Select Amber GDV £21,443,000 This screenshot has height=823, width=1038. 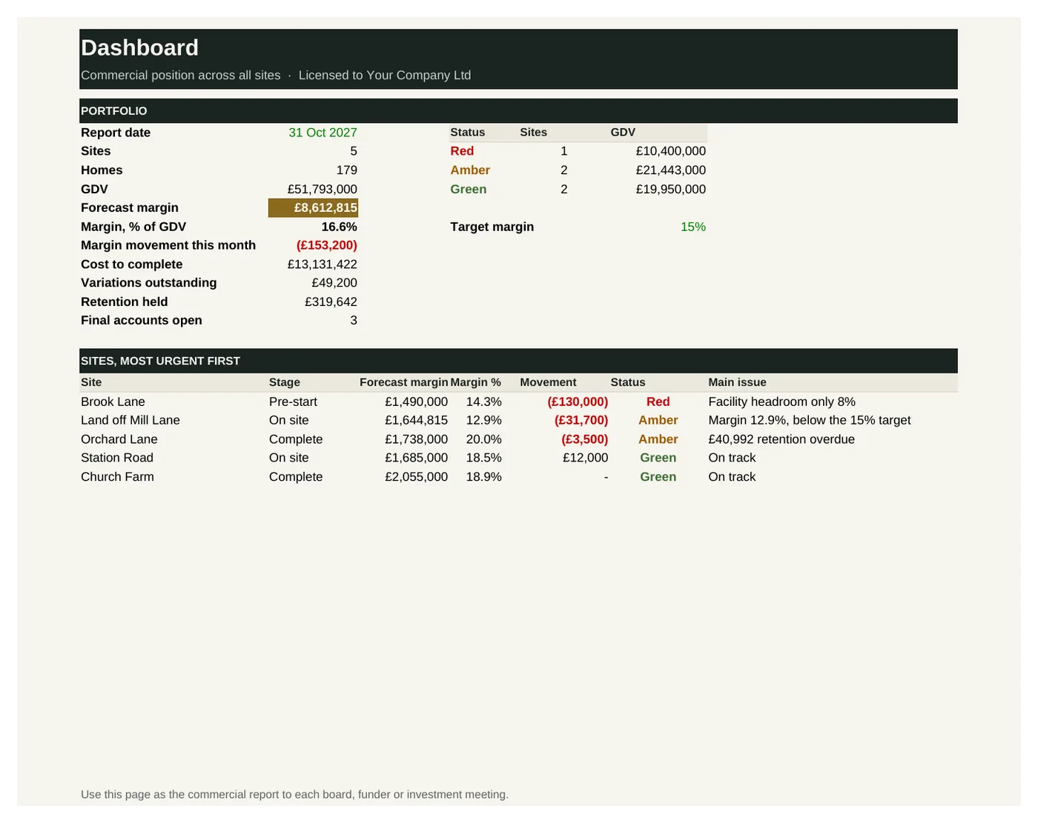click(670, 170)
